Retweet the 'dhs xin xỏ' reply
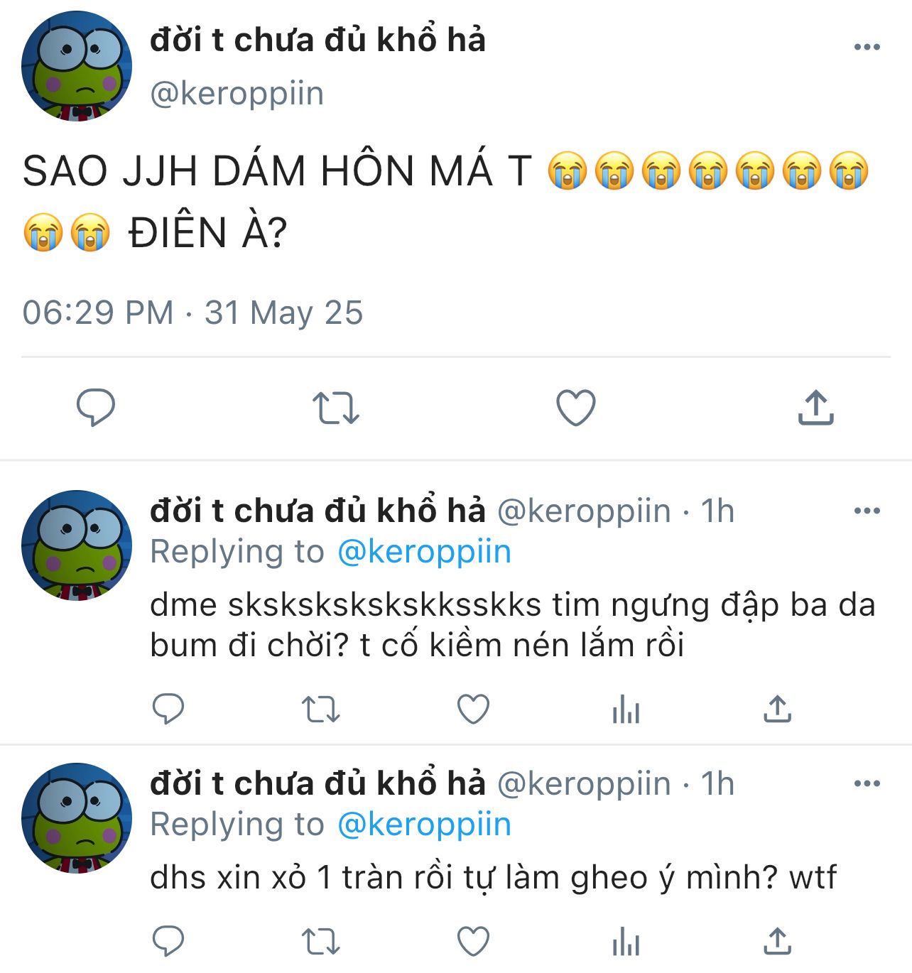The width and height of the screenshot is (912, 973). (321, 942)
